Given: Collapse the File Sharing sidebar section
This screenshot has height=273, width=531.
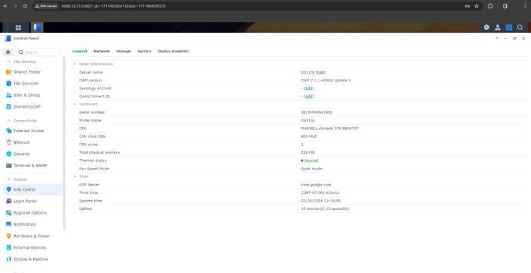Looking at the screenshot, I should coord(9,62).
